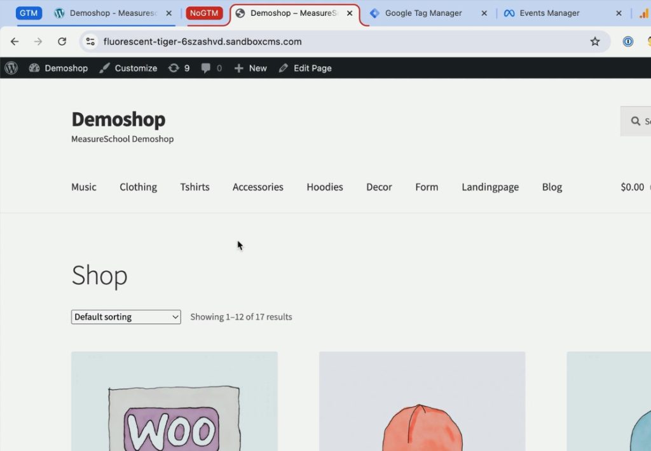651x451 pixels.
Task: Open the WordPress logo menu
Action: pos(11,68)
